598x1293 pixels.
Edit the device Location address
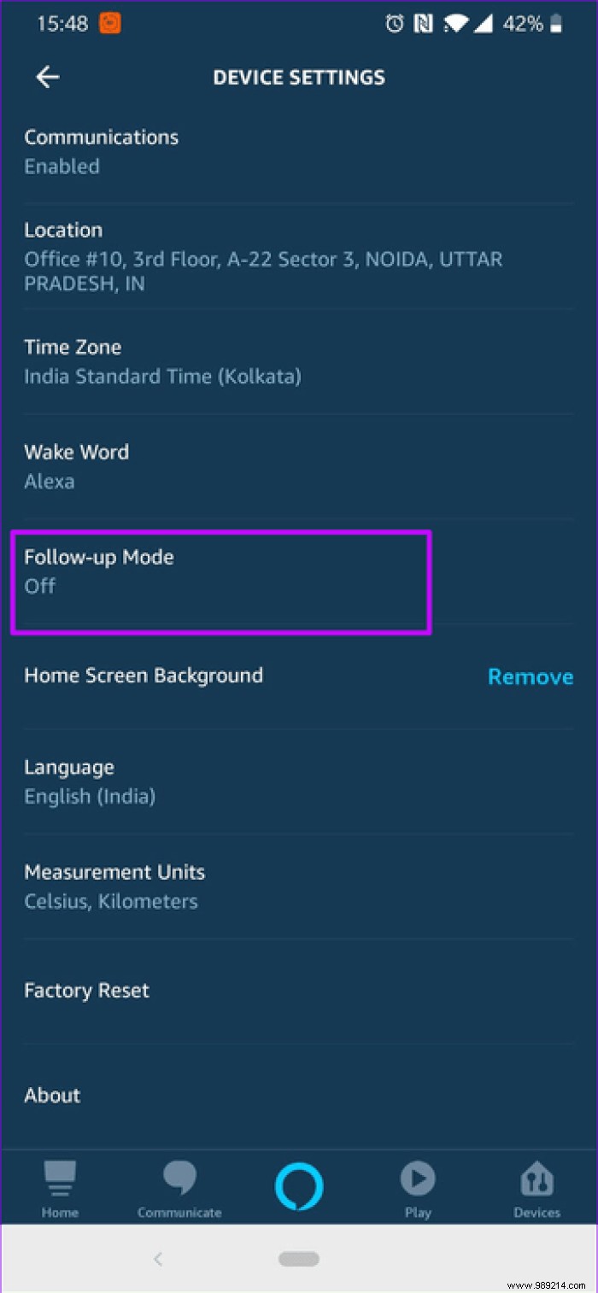(x=299, y=257)
